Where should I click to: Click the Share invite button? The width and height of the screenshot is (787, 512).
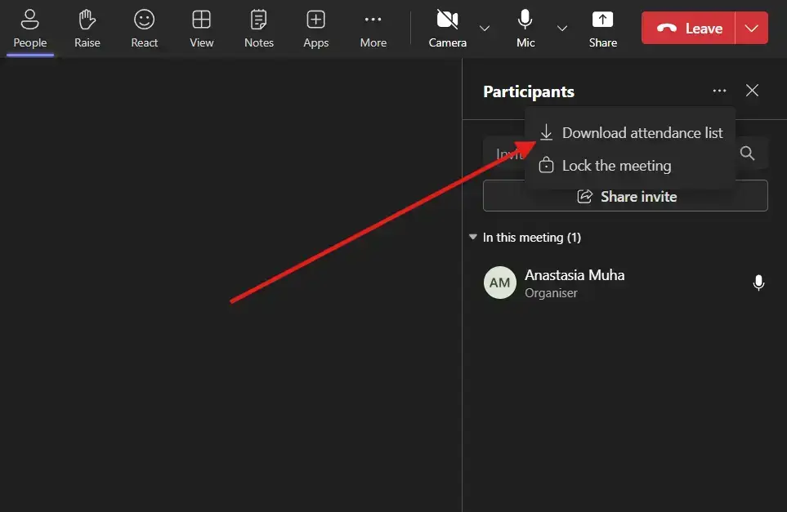625,197
